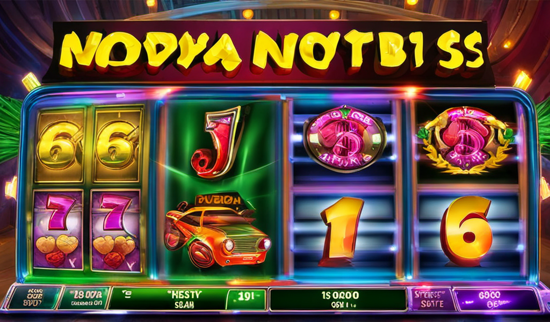Click the '1S 0R00' dark green display
This screenshot has height=322, width=550.
pyautogui.click(x=338, y=300)
